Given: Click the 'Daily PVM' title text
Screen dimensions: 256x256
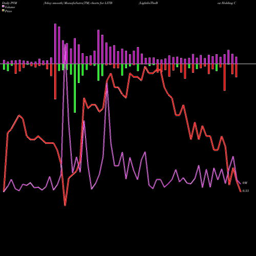Looking at the screenshot, I should tap(10, 3).
